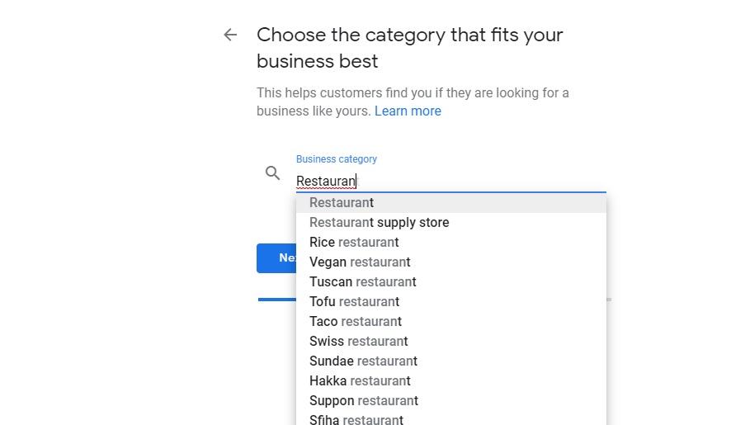Pick Swiss restaurant from suggestions

[x=358, y=342]
